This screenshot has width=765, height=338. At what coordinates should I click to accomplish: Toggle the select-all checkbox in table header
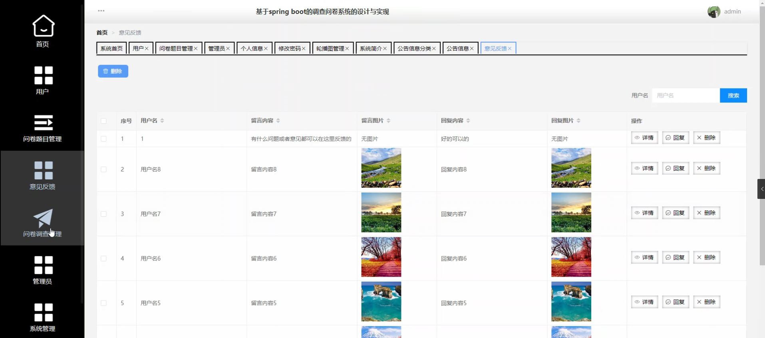tap(104, 121)
